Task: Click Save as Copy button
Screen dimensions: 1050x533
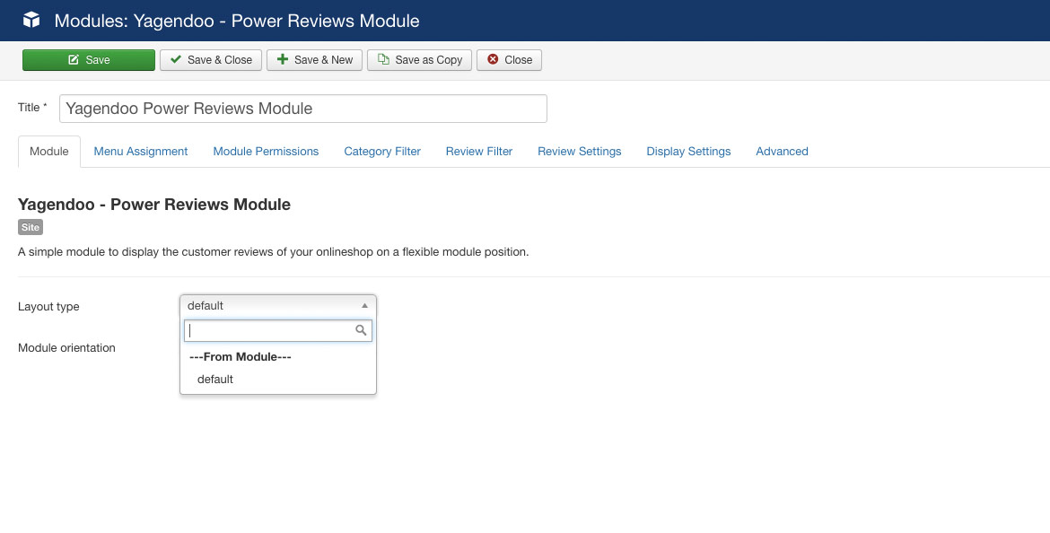Action: point(420,59)
